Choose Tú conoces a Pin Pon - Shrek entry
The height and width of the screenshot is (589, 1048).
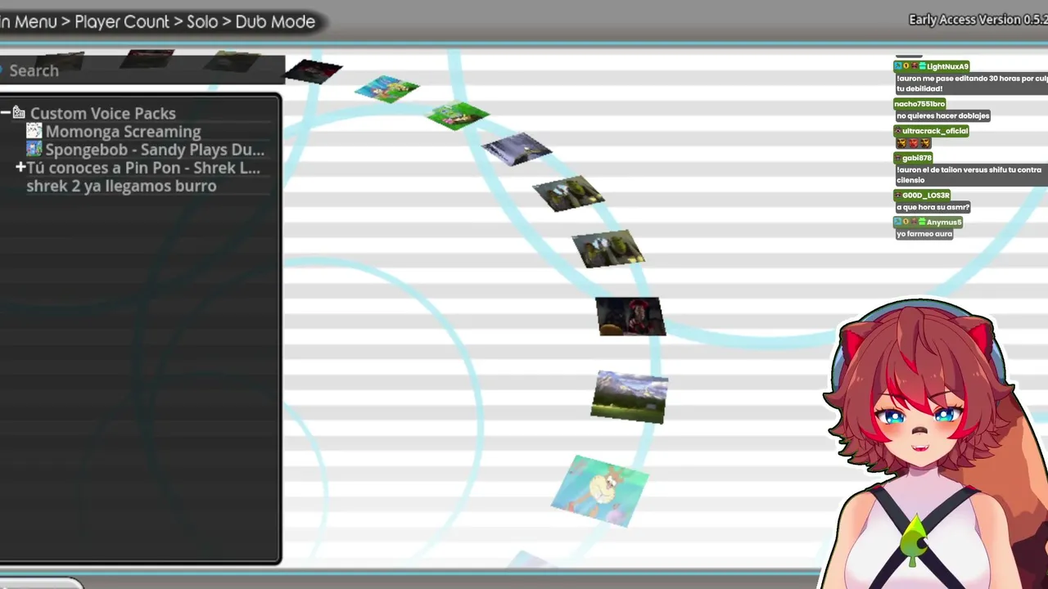[x=143, y=168]
